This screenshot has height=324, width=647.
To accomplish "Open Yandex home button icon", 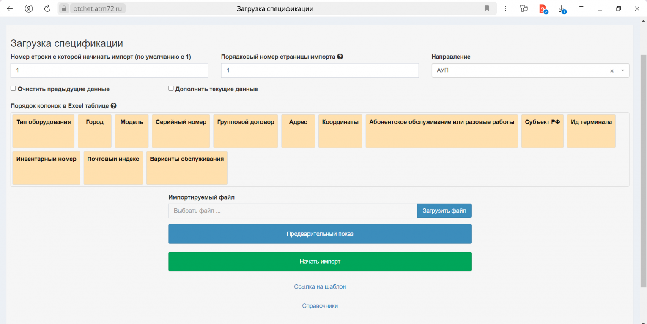I will pyautogui.click(x=29, y=8).
